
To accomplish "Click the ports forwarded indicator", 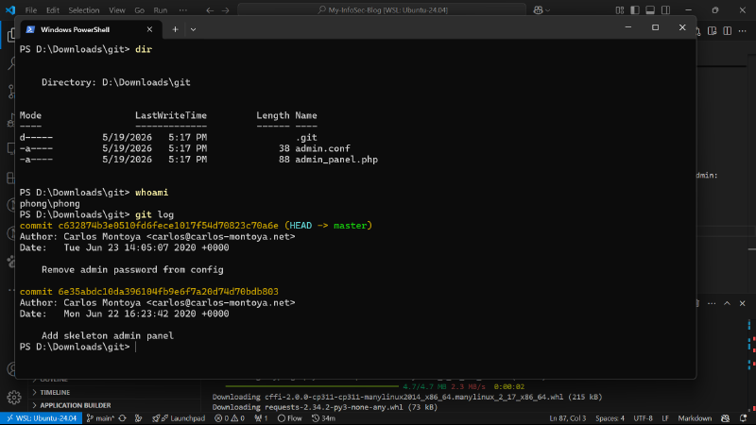I will point(261,418).
